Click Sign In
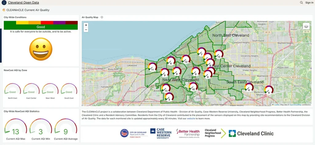Image resolution: width=315 pixels, height=145 pixels. pos(309,2)
